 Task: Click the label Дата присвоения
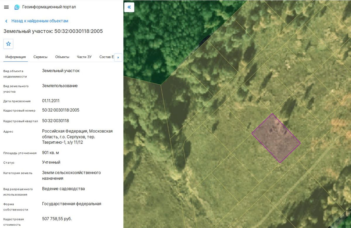click(17, 101)
